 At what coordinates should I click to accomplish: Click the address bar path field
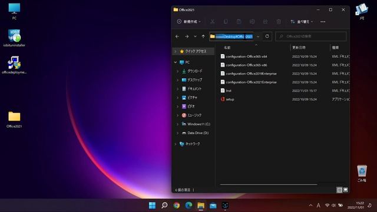[x=232, y=37]
